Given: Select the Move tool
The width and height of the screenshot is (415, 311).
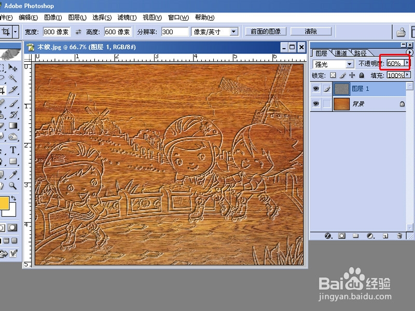Looking at the screenshot, I should coord(12,68).
